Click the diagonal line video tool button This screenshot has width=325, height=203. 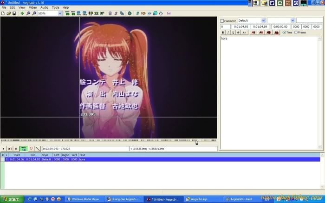(x=38, y=149)
